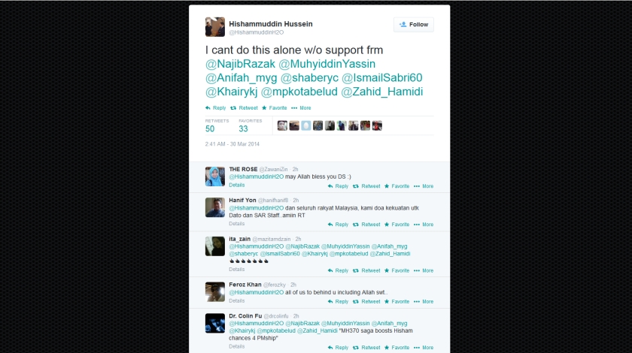The height and width of the screenshot is (353, 632).
Task: Favorite THE ROSE's reply
Action: tap(397, 186)
